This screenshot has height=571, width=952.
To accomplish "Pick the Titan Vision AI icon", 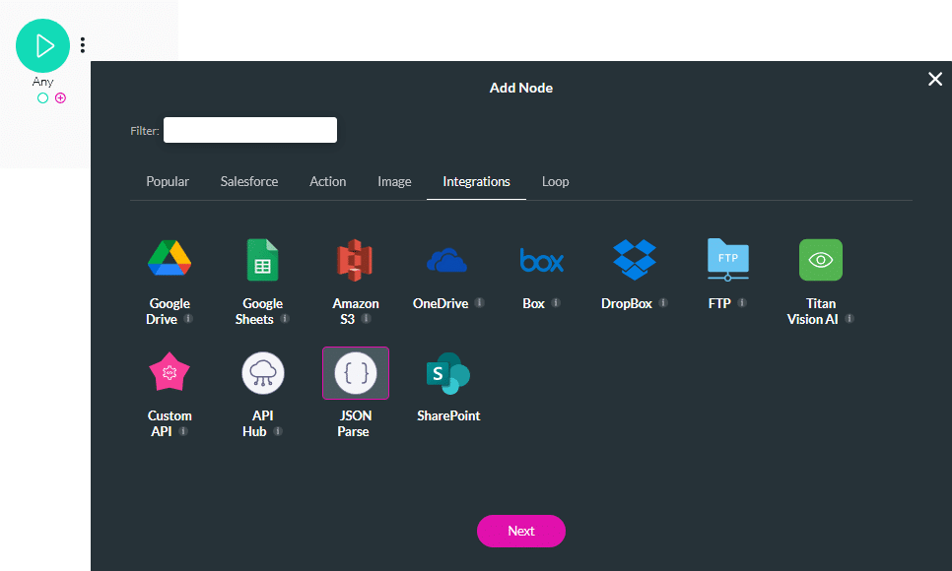I will [820, 260].
